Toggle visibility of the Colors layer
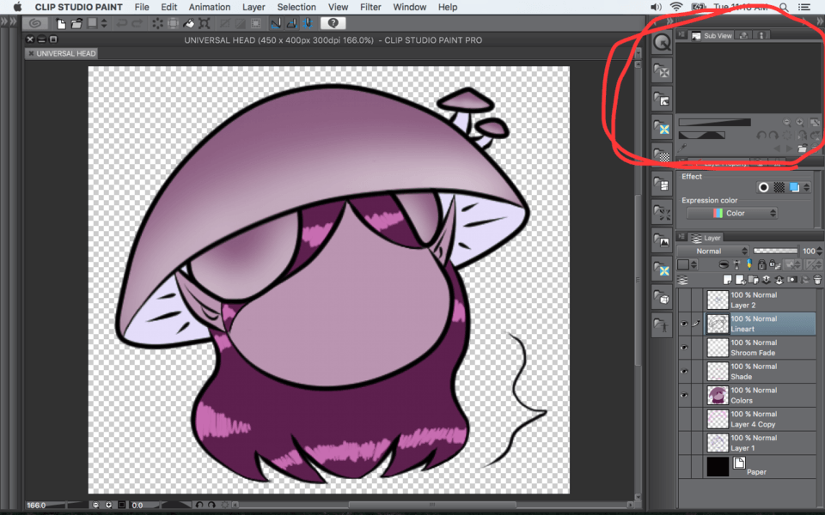Screen dimensions: 825x515 pos(684,396)
